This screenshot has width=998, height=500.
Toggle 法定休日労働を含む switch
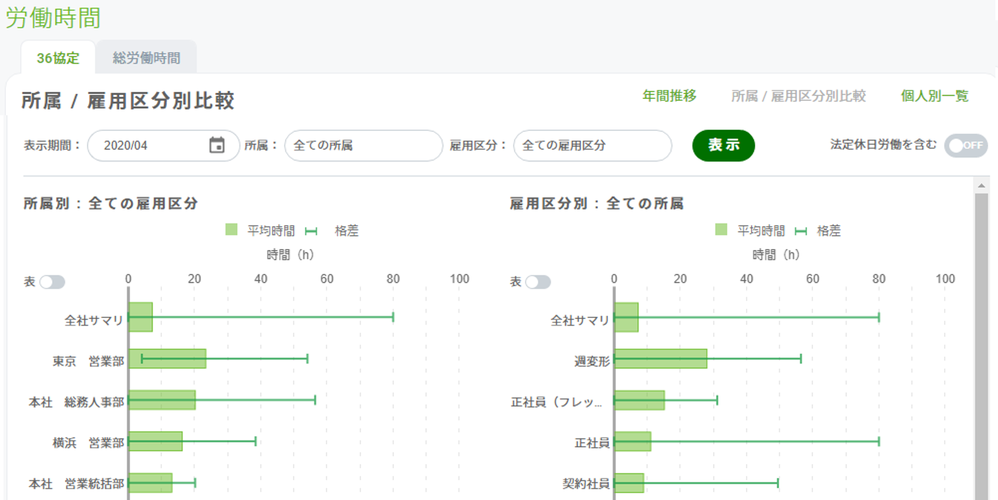click(966, 146)
